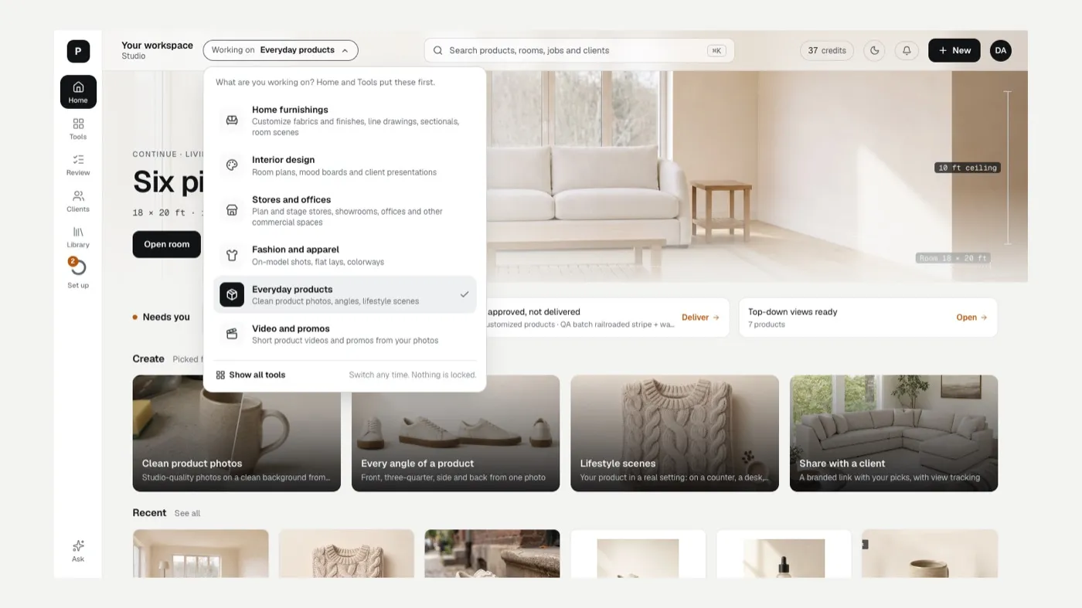
Task: Toggle dark mode moon icon
Action: pos(875,50)
